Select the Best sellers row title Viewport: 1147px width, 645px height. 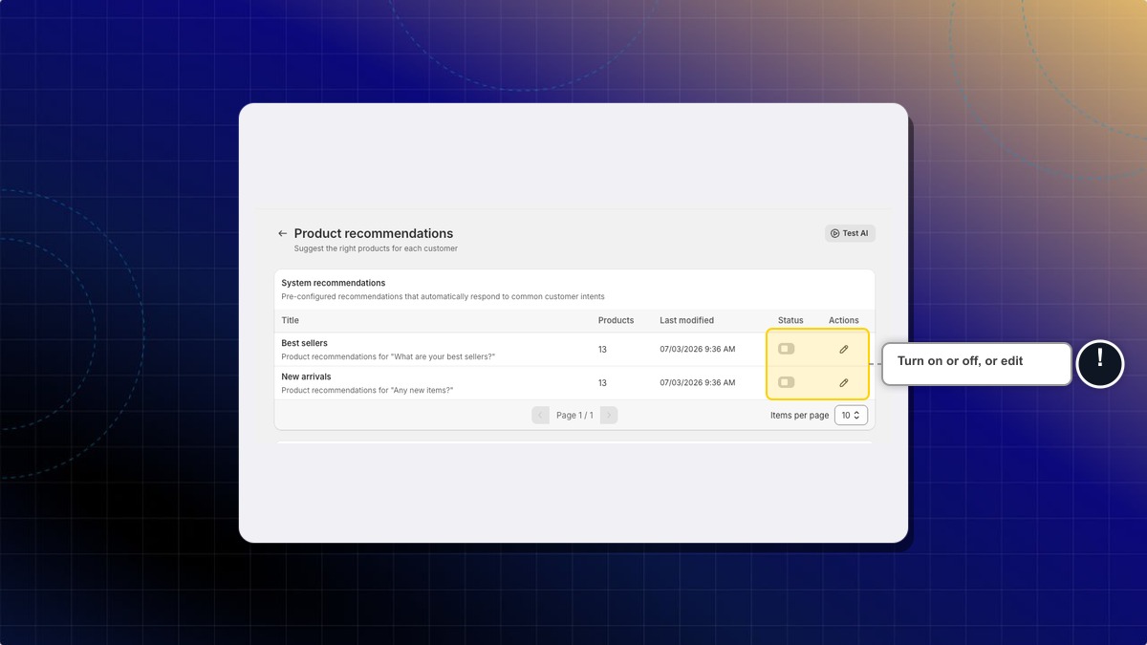coord(304,343)
